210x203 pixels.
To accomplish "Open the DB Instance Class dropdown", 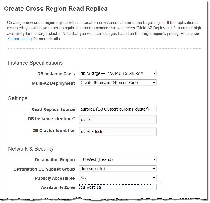I will pyautogui.click(x=118, y=73).
